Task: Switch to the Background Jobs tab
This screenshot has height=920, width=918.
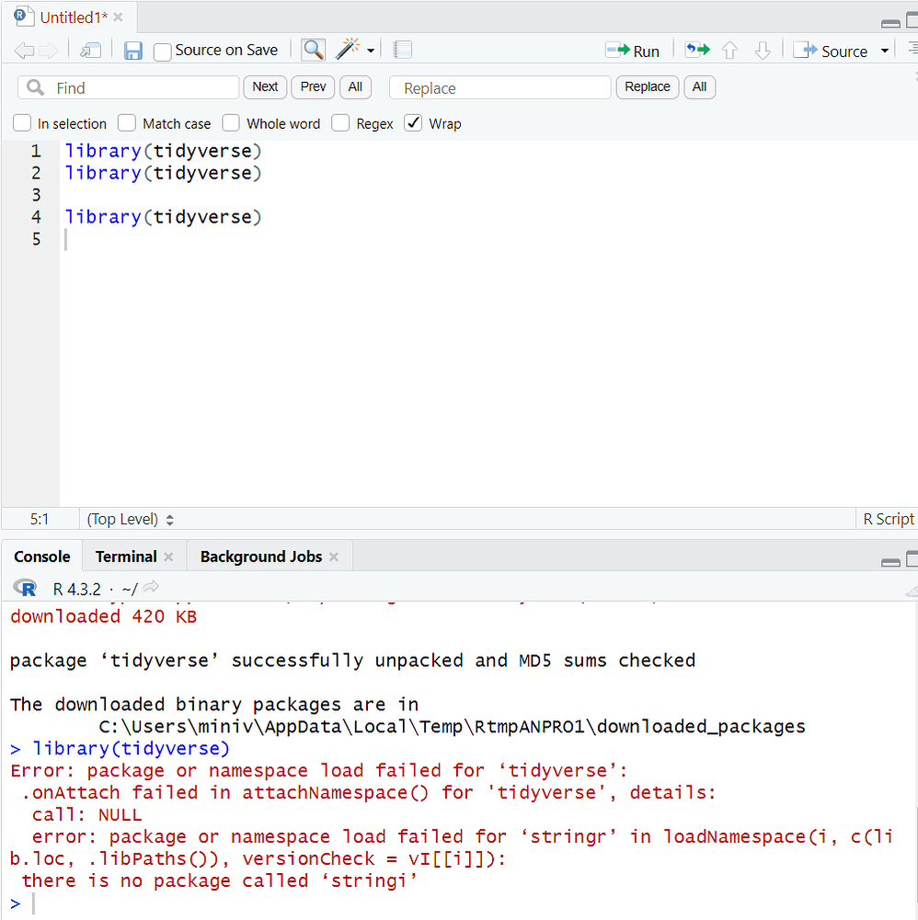Action: pyautogui.click(x=260, y=556)
